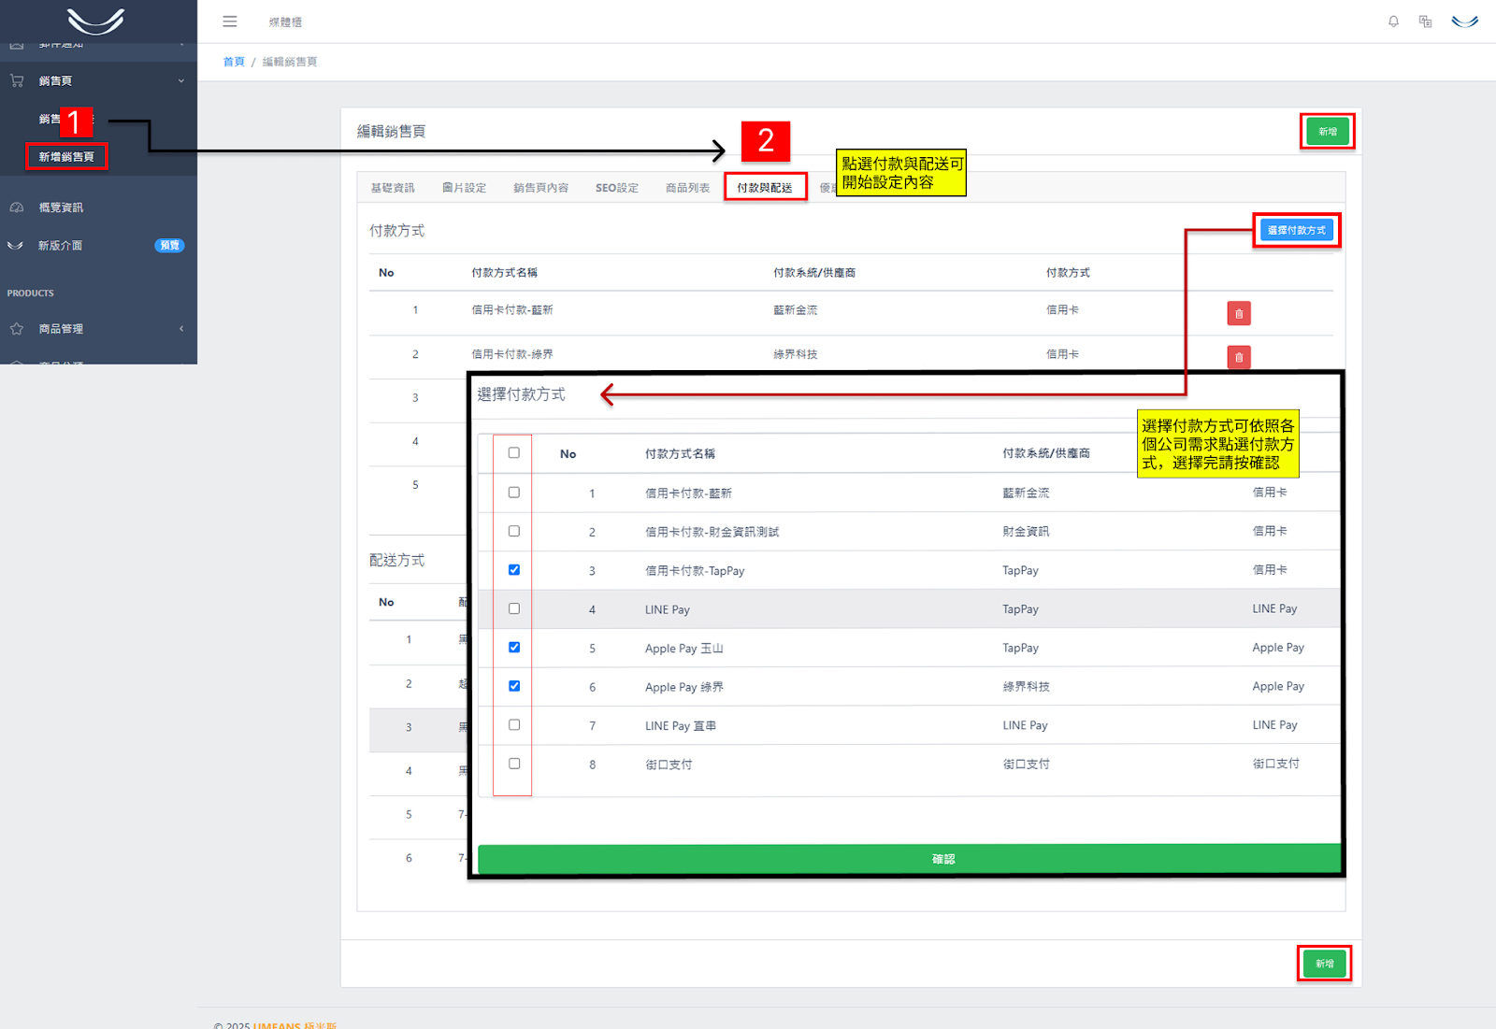Click the 綠界科技 supplier cell in main table
The height and width of the screenshot is (1029, 1496).
point(795,354)
